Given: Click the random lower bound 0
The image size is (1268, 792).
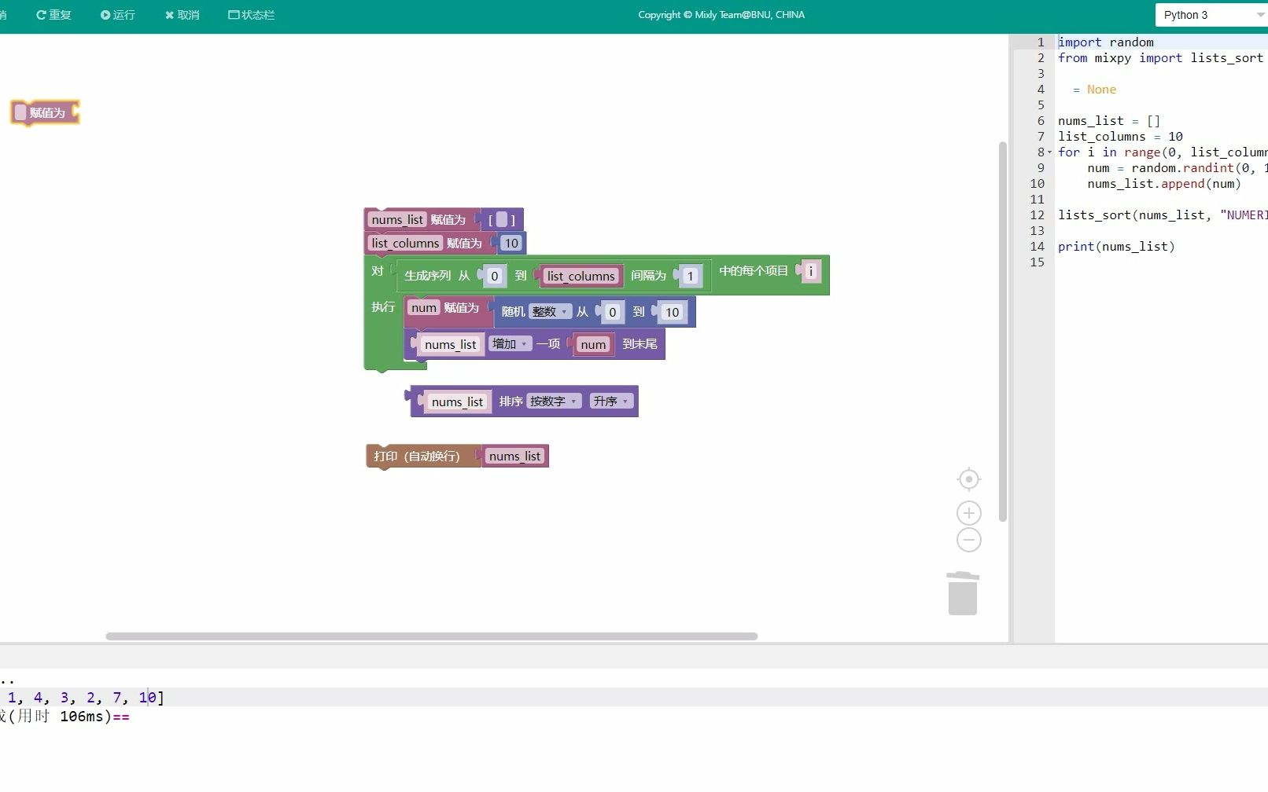Looking at the screenshot, I should tap(612, 312).
